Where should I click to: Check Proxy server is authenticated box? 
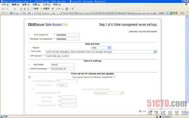coord(32,89)
